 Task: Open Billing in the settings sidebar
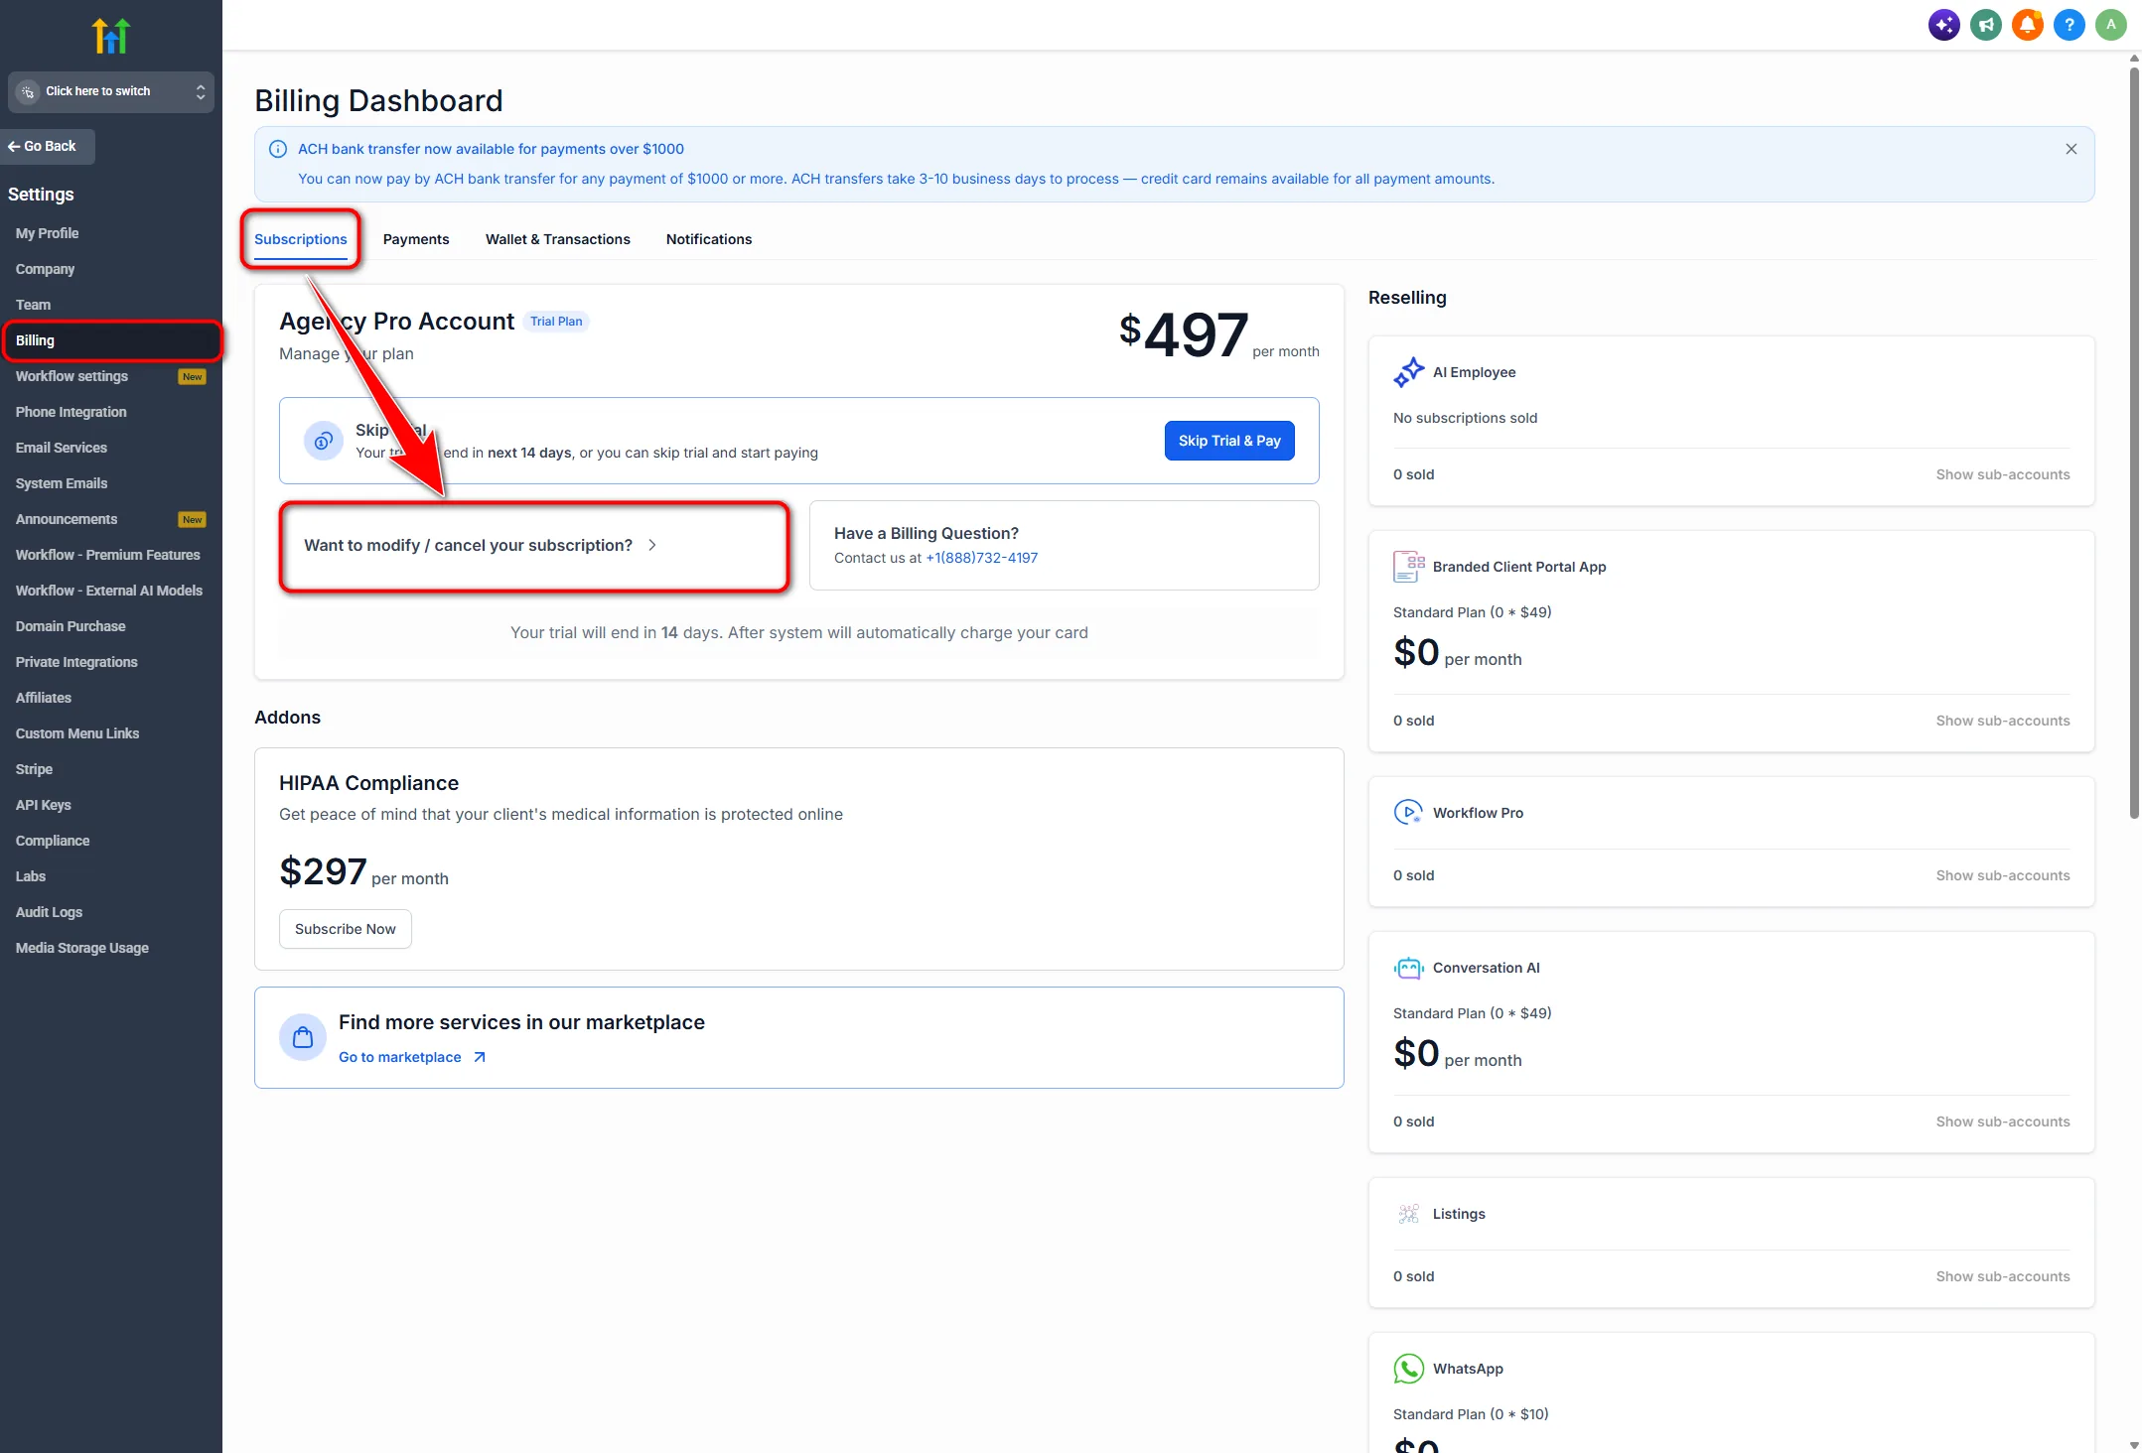pyautogui.click(x=111, y=340)
